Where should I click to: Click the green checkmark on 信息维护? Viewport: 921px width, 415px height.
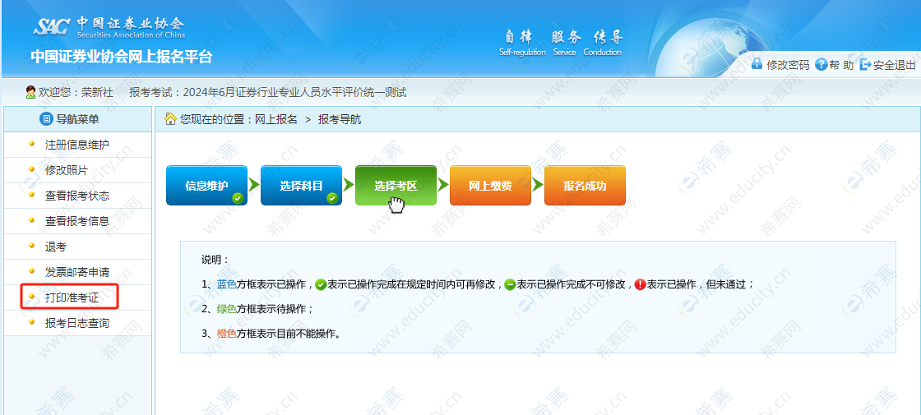(238, 198)
